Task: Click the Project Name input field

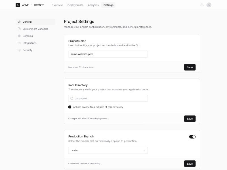Action: [108, 54]
